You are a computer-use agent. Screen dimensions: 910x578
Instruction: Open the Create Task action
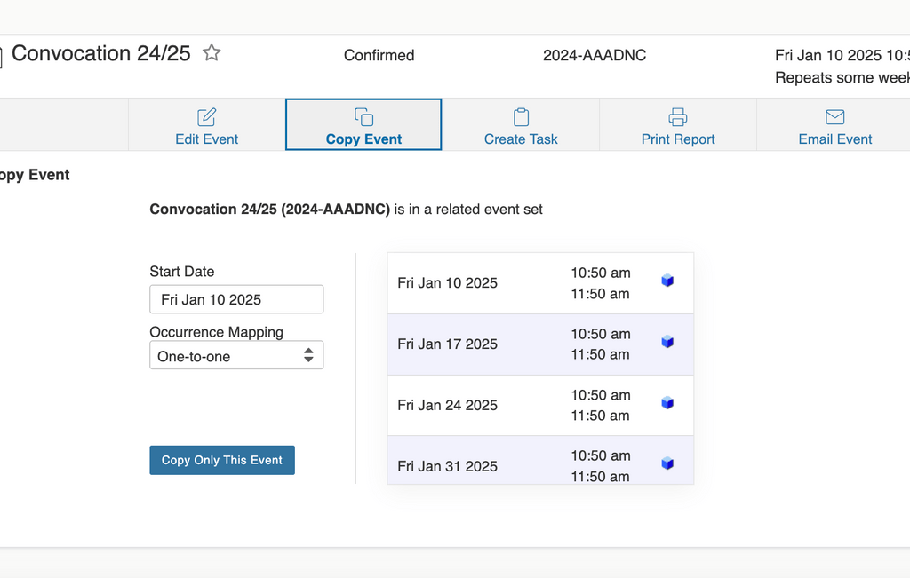point(521,124)
